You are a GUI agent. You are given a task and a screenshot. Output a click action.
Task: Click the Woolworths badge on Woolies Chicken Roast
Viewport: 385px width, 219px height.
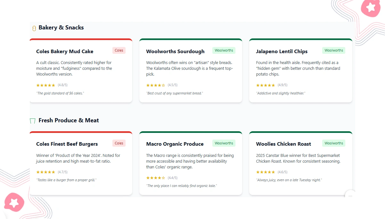point(333,143)
